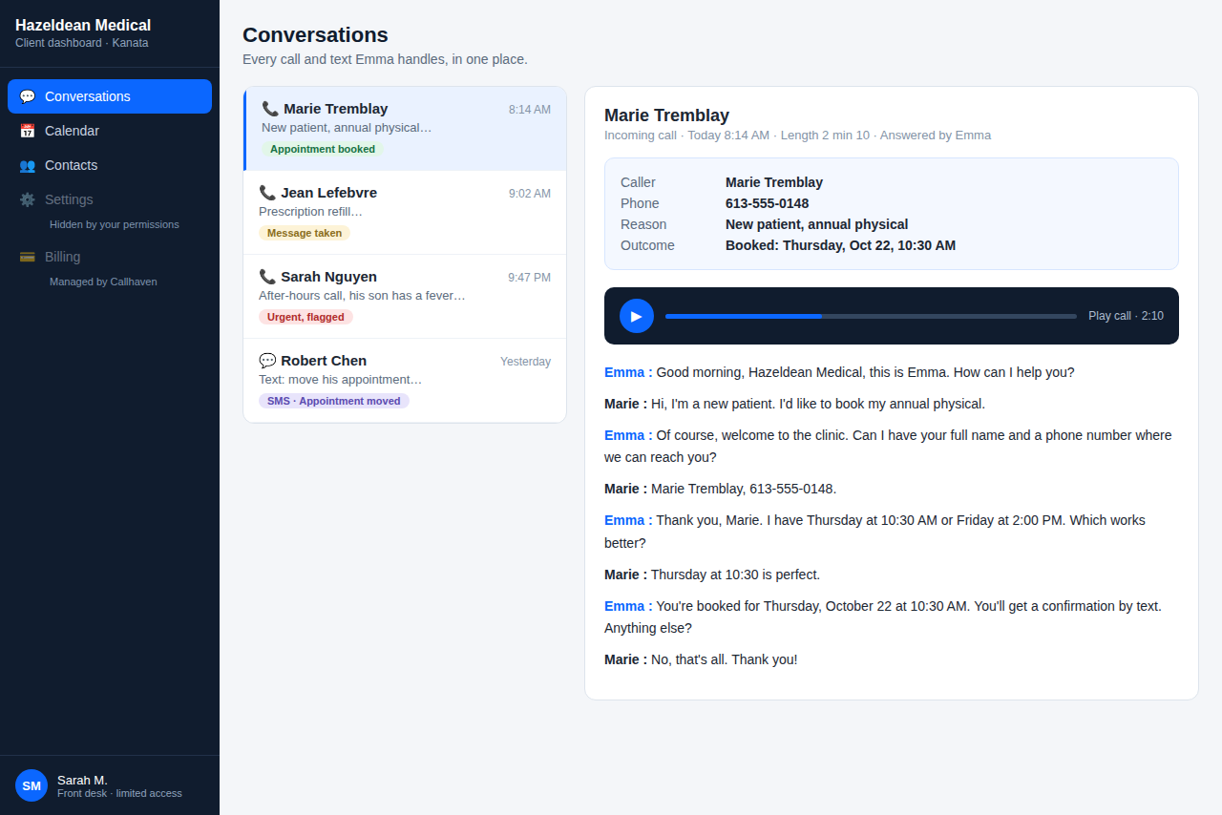Click the phone number 613-555-0148
1222x815 pixels.
[x=767, y=203]
